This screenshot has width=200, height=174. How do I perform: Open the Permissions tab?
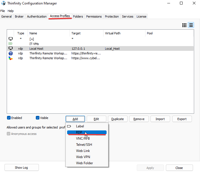pos(94,16)
